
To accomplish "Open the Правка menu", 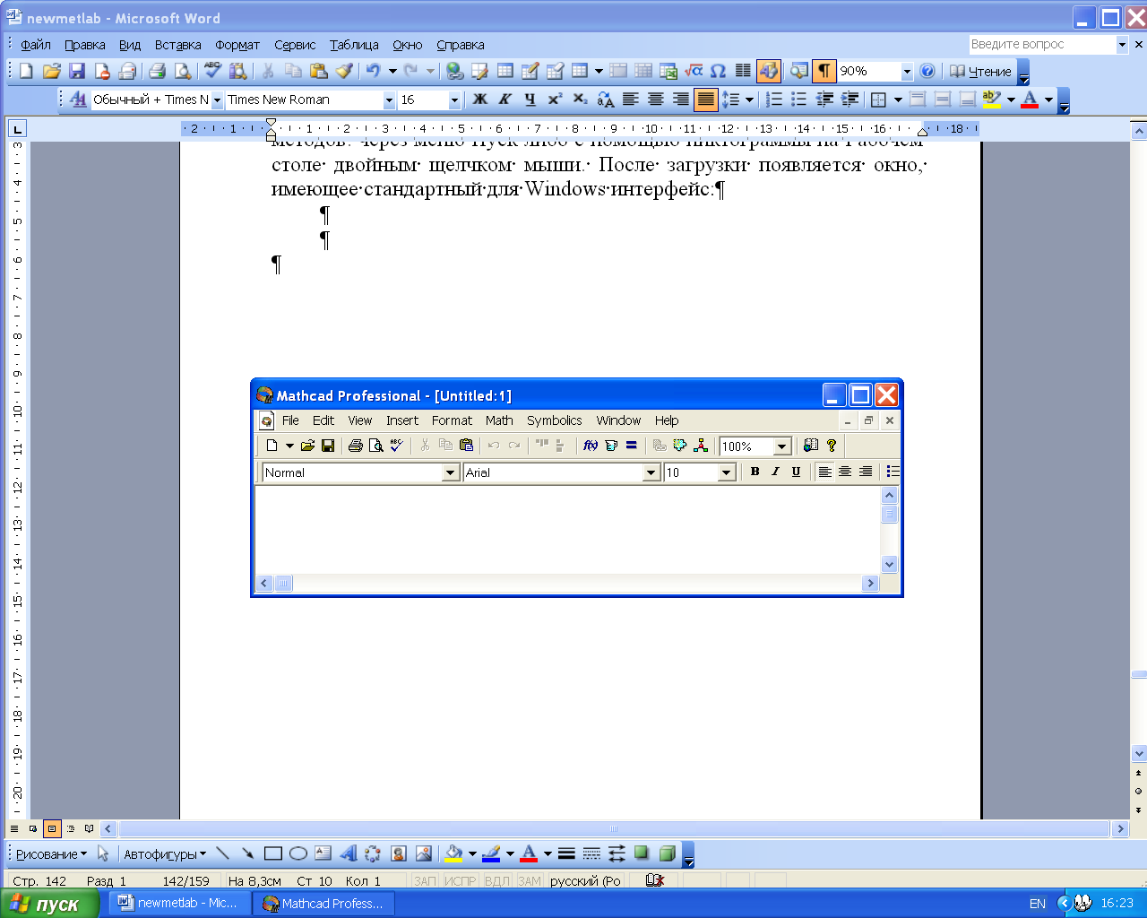I will pos(85,45).
